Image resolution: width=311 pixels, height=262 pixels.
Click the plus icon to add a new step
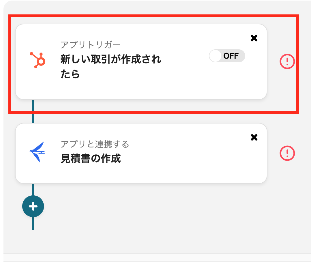click(33, 206)
